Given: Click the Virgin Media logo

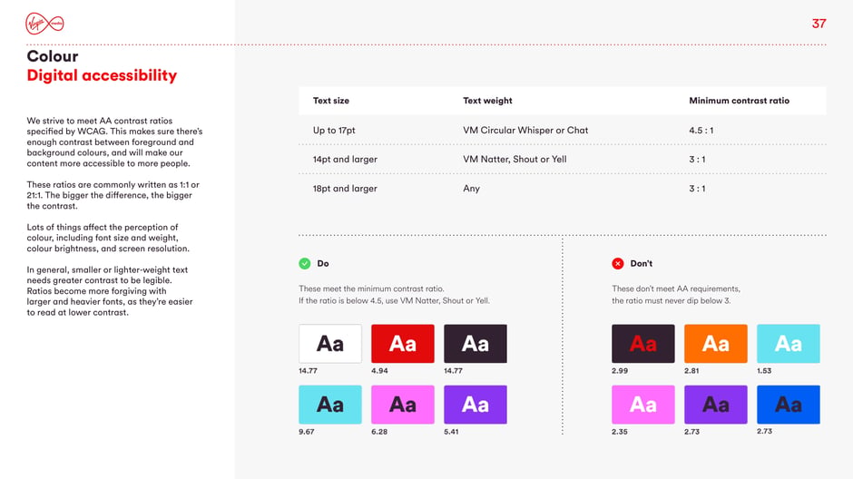Looking at the screenshot, I should 44,24.
